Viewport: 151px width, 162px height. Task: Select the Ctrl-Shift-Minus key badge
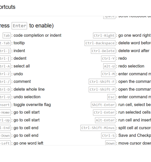98,128
